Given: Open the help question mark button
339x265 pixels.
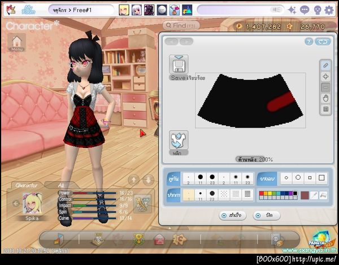Looking at the screenshot, I should point(308,42).
